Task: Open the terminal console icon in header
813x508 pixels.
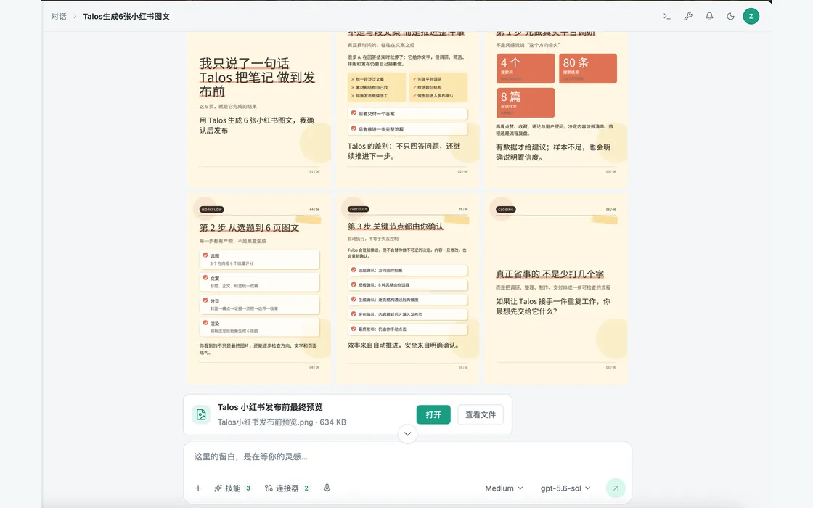Action: coord(667,16)
